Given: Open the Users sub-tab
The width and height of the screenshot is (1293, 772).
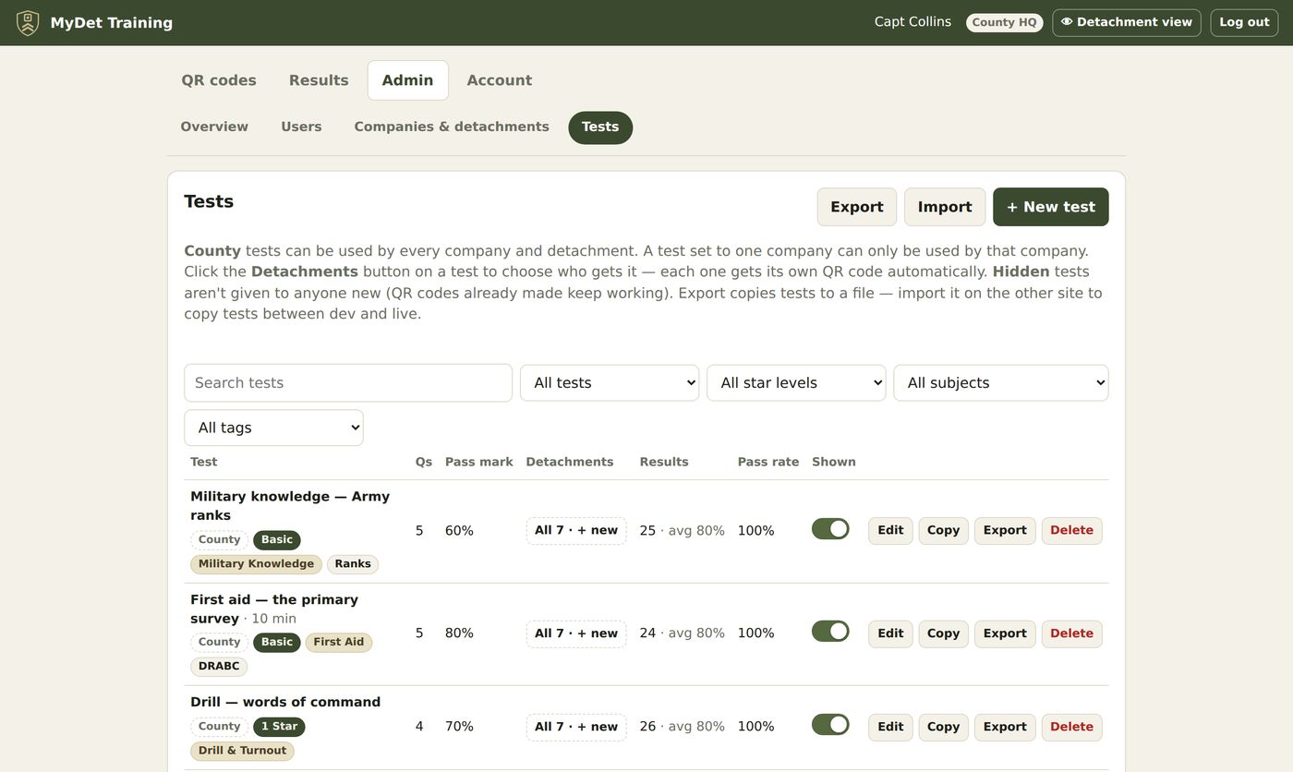Looking at the screenshot, I should pos(301,127).
